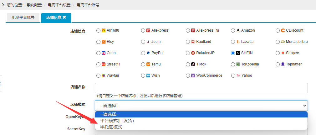Click the Street11 logo icon
Viewport: 316px width, 135px height.
click(104, 64)
